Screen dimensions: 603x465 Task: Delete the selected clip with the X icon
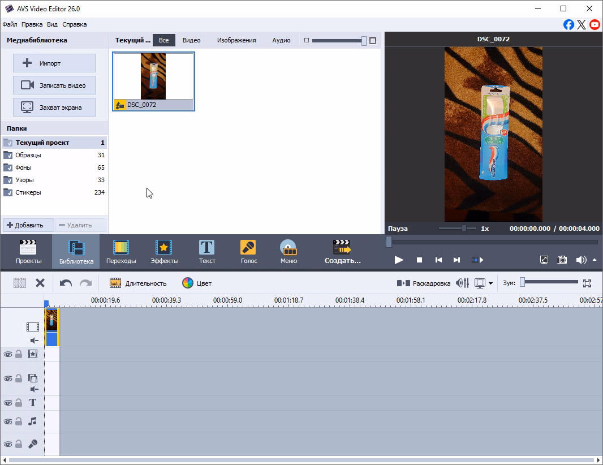point(40,283)
